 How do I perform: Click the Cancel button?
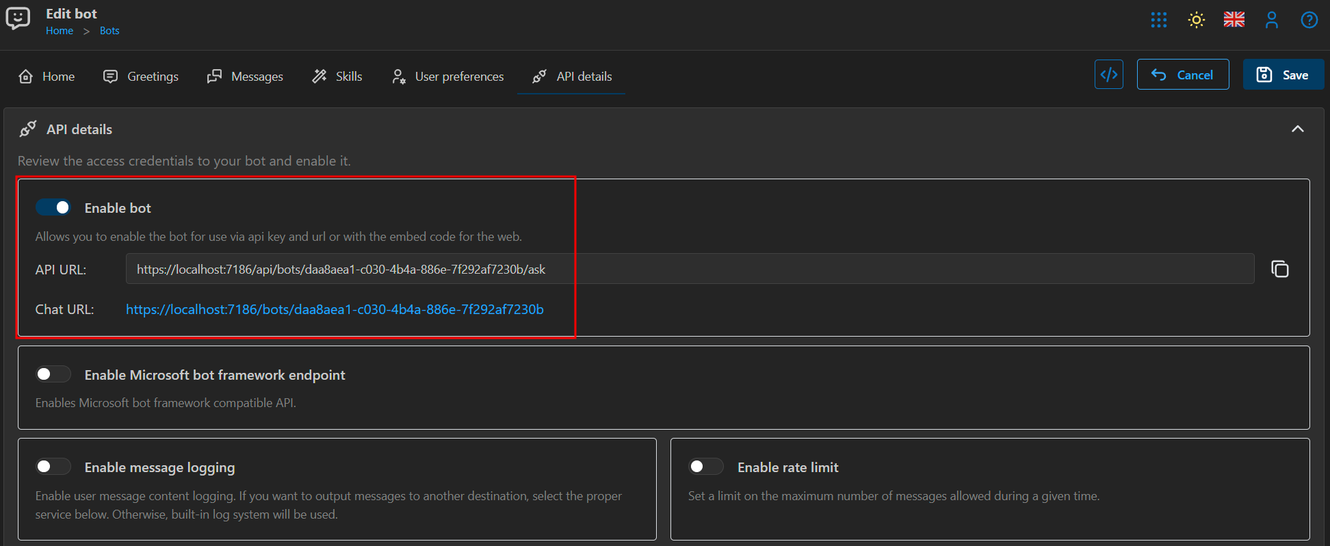1183,75
